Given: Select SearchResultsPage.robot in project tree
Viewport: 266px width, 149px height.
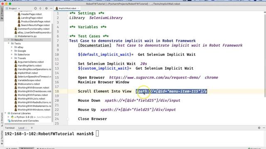Looking at the screenshot, I should pyautogui.click(x=35, y=25).
